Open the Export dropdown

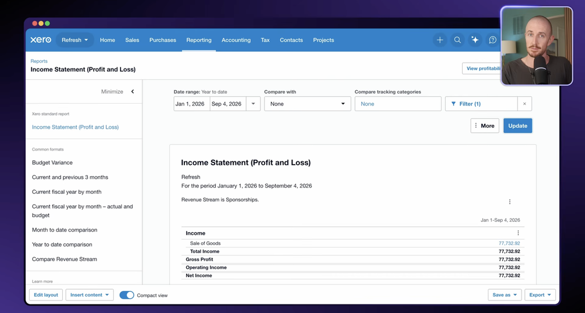(540, 295)
